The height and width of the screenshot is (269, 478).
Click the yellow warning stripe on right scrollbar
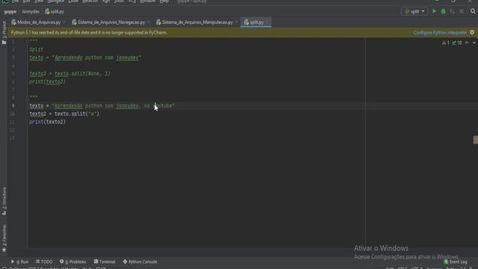click(x=475, y=140)
